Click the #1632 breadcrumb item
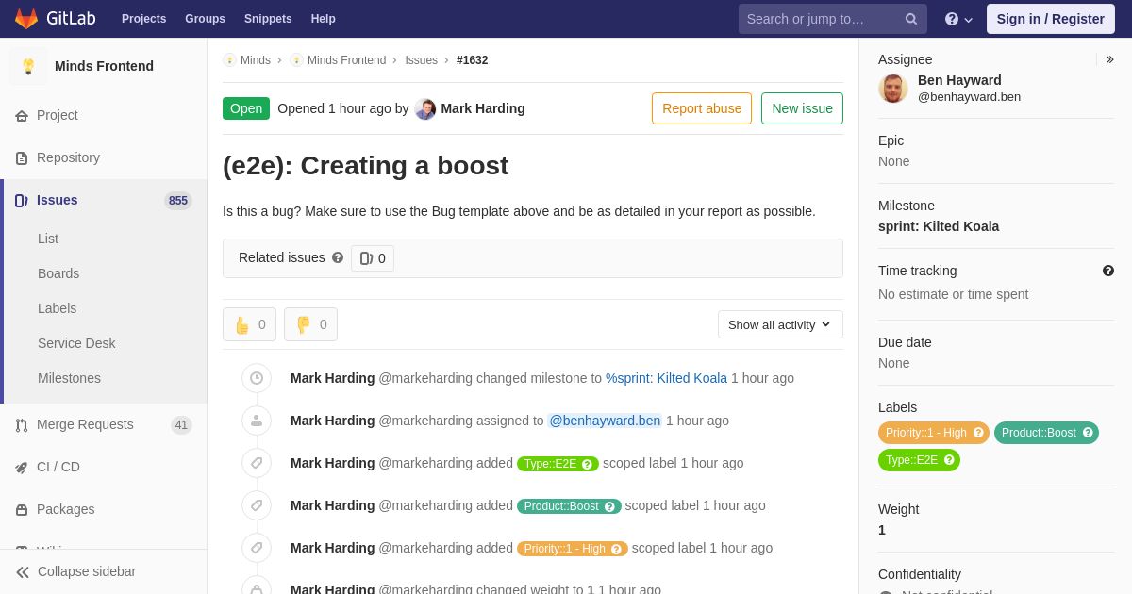 point(473,60)
